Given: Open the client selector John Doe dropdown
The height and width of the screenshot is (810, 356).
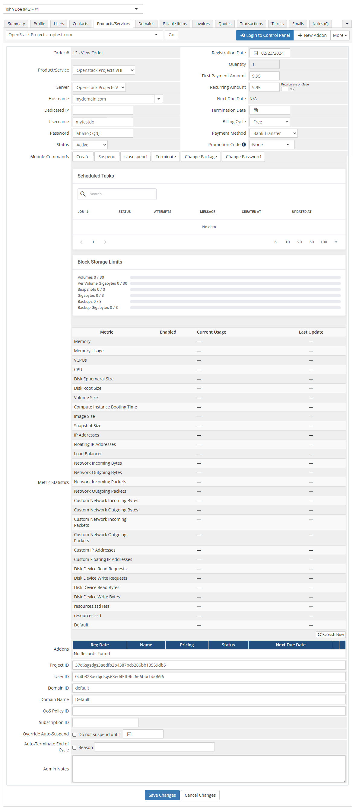Looking at the screenshot, I should point(73,9).
